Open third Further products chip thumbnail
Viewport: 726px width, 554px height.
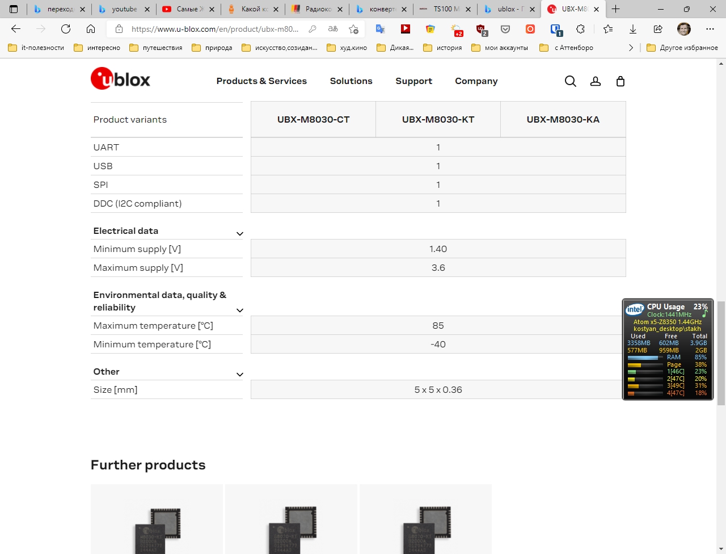425,519
